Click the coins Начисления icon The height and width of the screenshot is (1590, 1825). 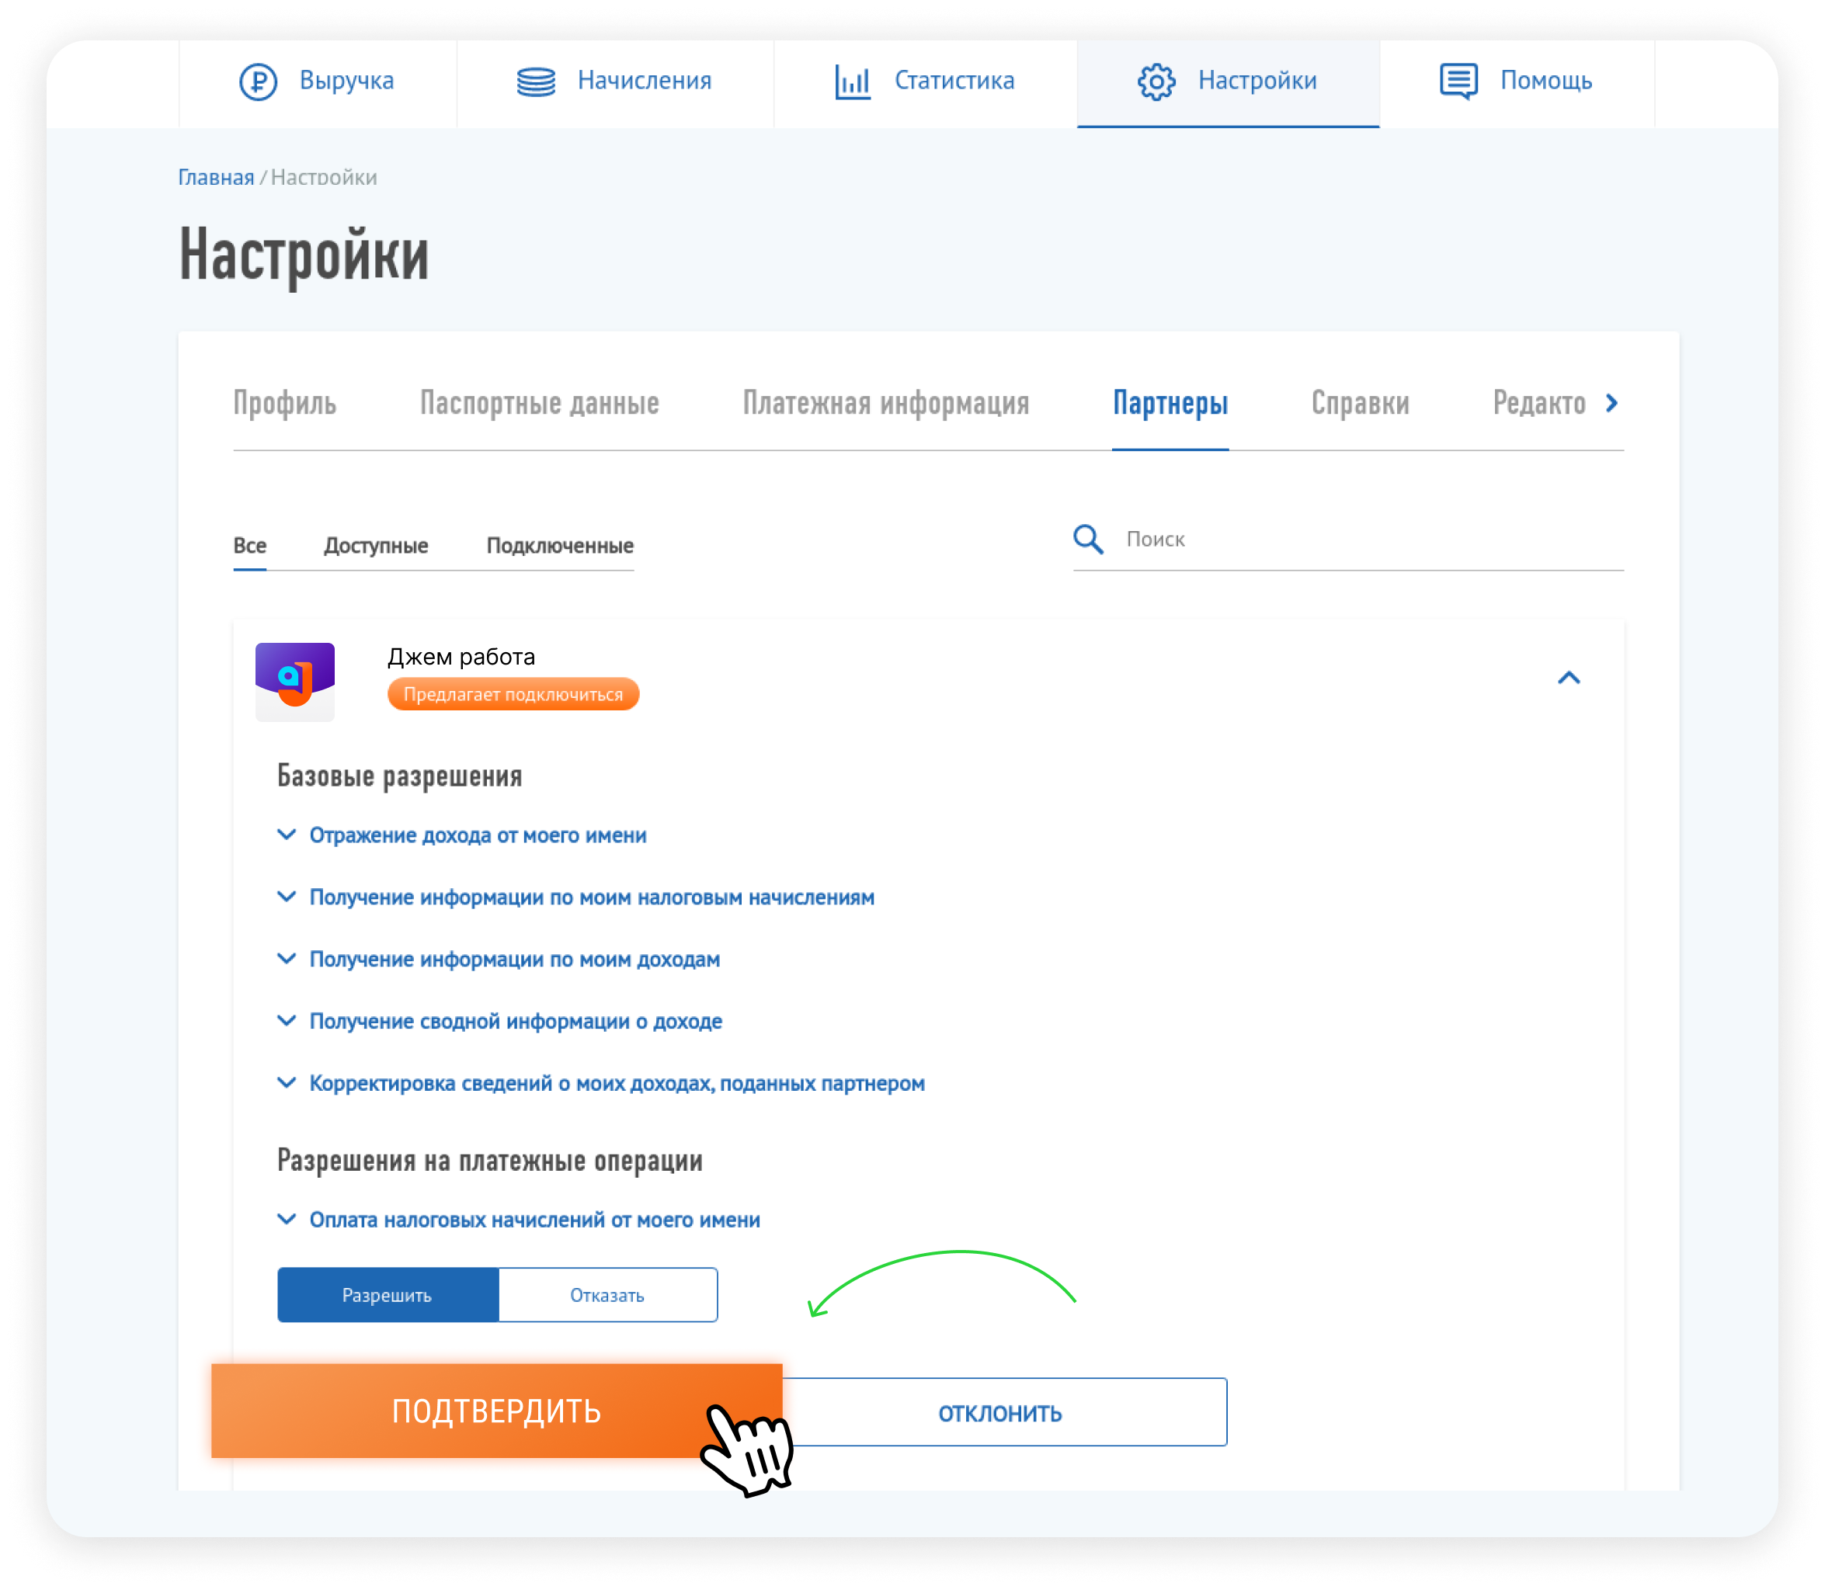click(x=536, y=82)
